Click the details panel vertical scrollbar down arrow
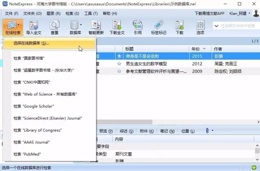Image resolution: width=260 pixels, height=171 pixels. point(257,159)
